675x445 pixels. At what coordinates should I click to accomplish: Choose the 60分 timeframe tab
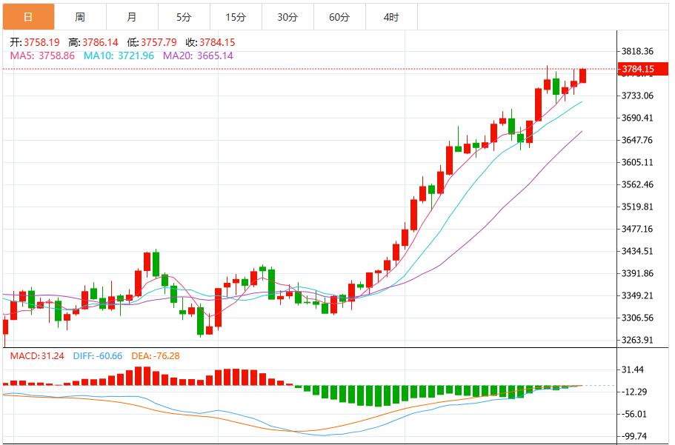tap(339, 17)
